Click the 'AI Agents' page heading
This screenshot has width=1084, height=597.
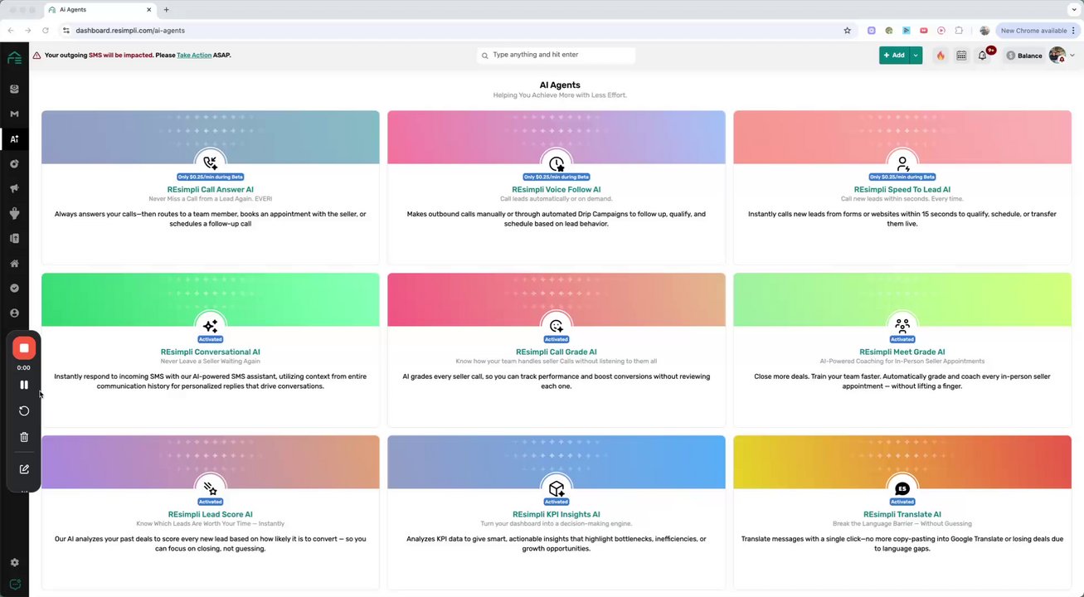(x=560, y=85)
